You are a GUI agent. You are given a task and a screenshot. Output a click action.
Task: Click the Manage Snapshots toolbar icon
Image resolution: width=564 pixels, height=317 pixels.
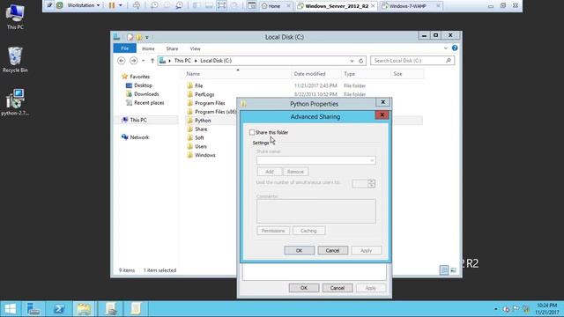179,5
